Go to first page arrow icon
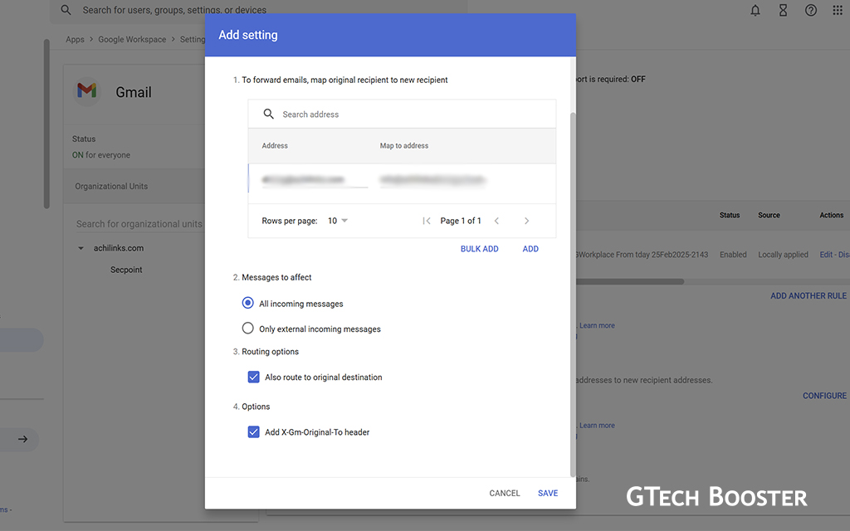The width and height of the screenshot is (850, 531). tap(427, 221)
